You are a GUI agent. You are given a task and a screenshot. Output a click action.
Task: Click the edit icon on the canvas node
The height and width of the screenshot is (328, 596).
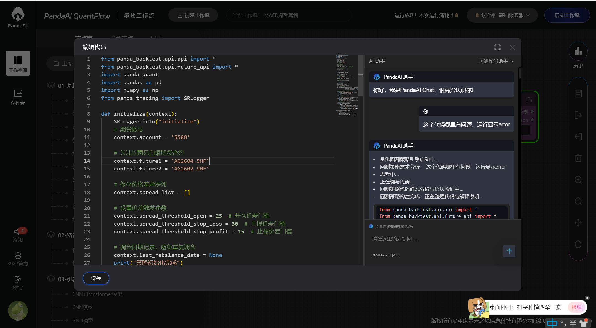529,100
